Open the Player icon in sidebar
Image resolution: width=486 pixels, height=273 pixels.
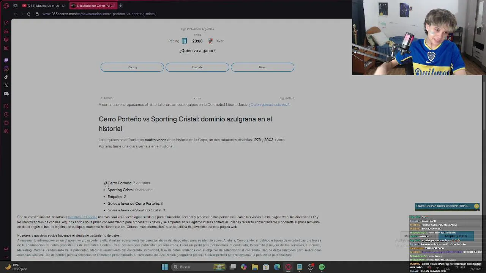click(6, 106)
